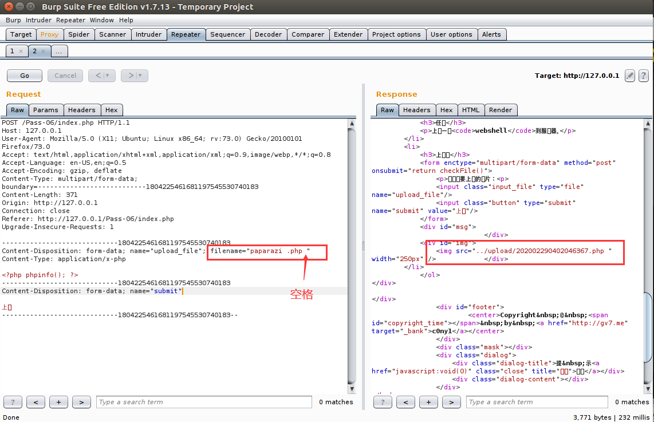Close Repeater tab 1 with its x
This screenshot has height=422, width=654.
point(21,52)
